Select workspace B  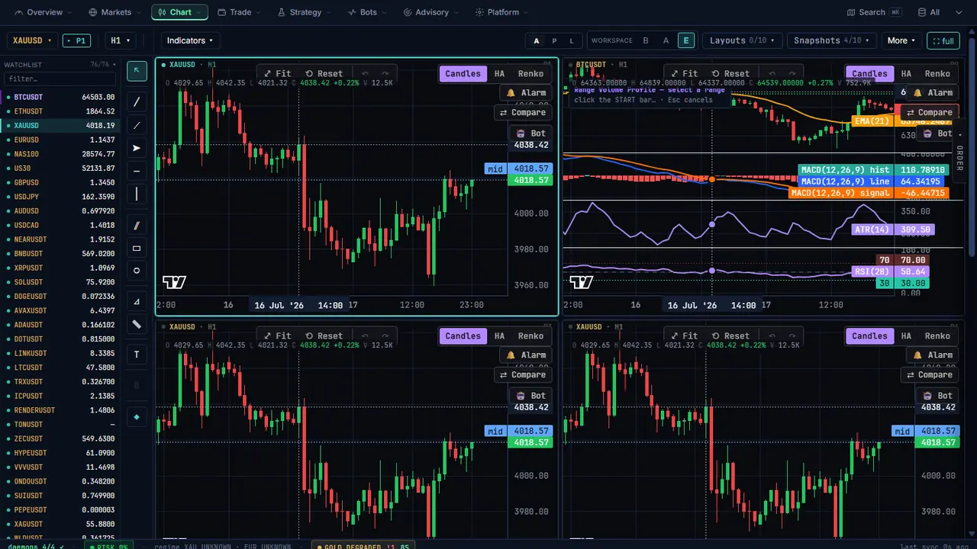pyautogui.click(x=646, y=41)
